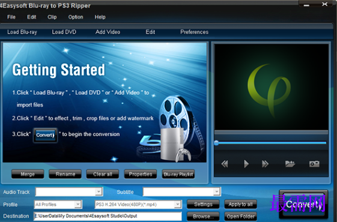Expand the All Profiles category dropdown

[x=78, y=205]
